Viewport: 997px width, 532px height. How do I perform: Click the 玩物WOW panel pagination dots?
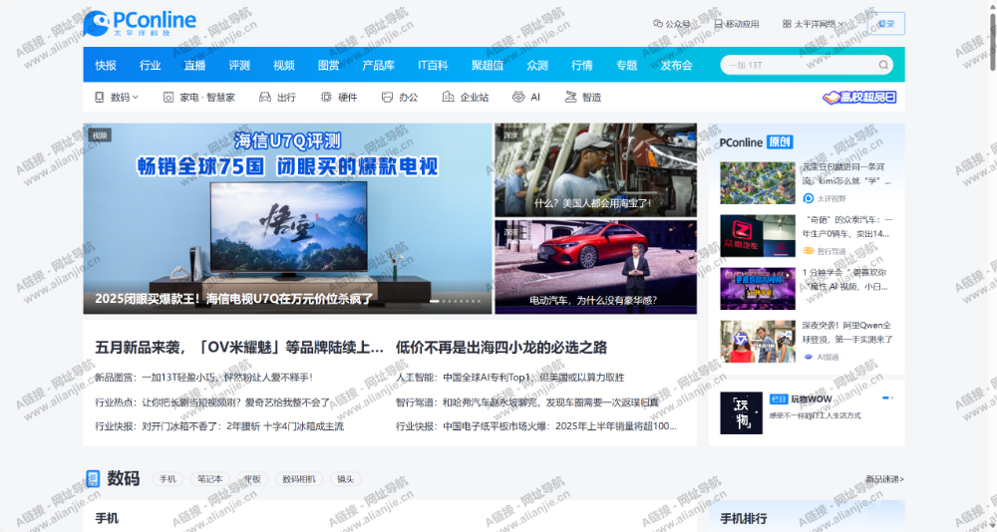coord(887,398)
